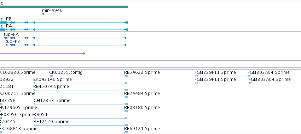The image size is (301, 134).
Task: Click the EK042146.5prime EST alignment line
Action: coord(80,83)
